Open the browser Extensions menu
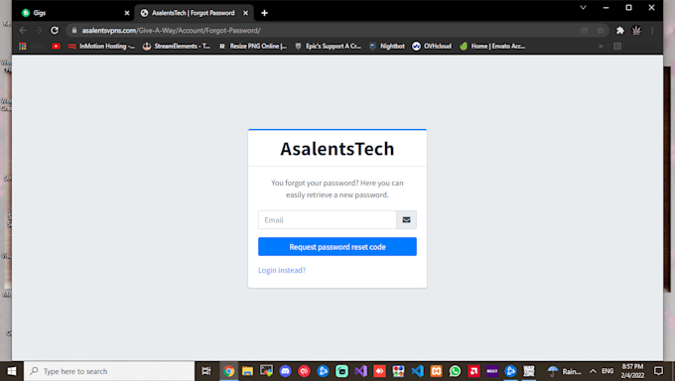 coord(619,30)
